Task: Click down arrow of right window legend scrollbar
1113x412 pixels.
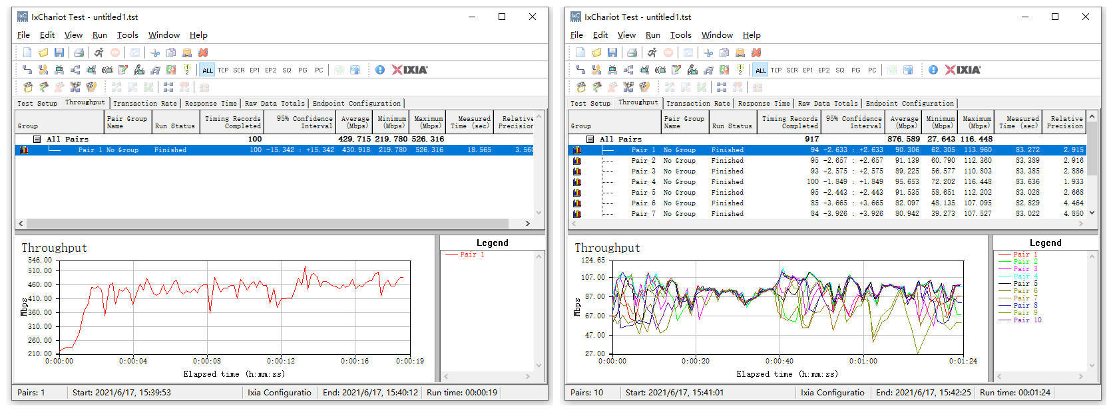Action: 1092,365
